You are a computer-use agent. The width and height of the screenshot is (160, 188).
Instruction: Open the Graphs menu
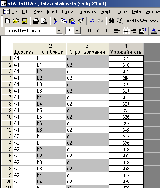click(x=107, y=11)
